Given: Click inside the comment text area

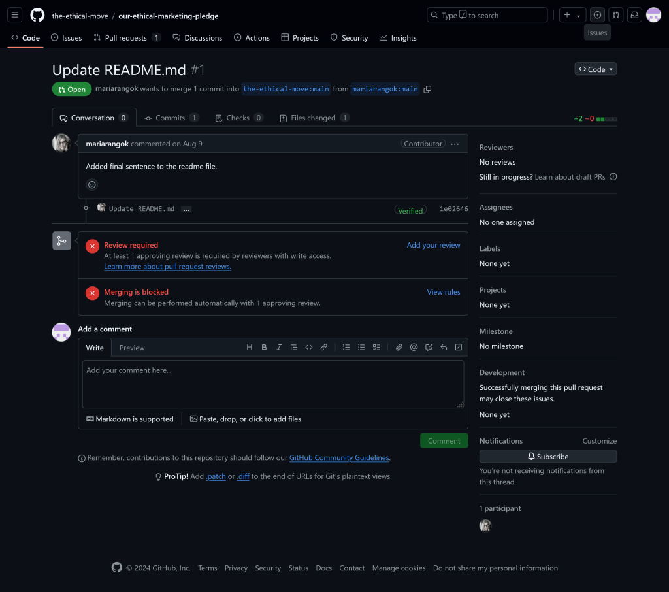Looking at the screenshot, I should [x=272, y=384].
